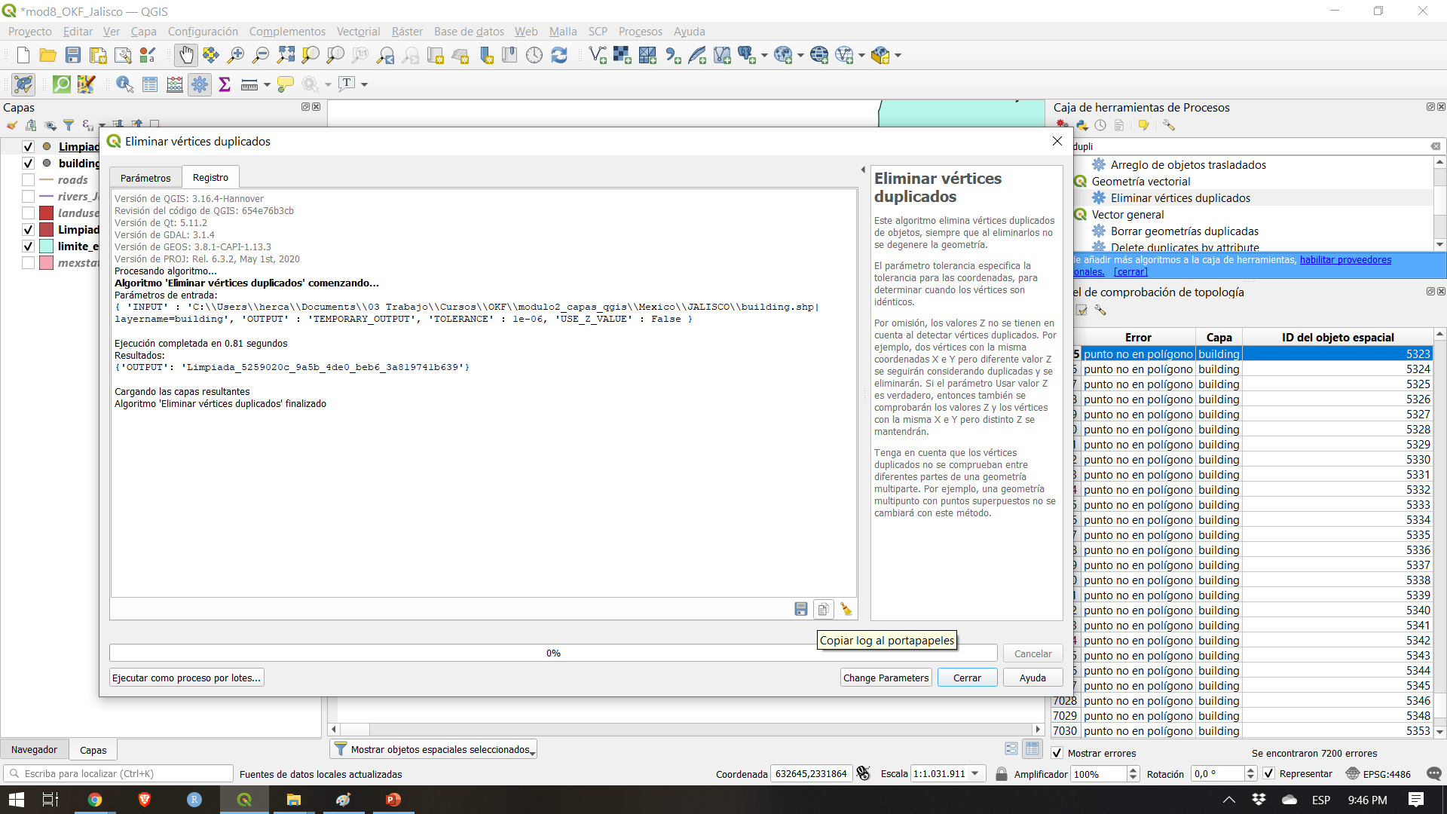1447x814 pixels.
Task: Zoom to full extent of the map
Action: coord(286,55)
